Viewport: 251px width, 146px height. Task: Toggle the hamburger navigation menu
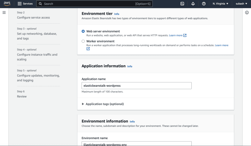pos(4,13)
